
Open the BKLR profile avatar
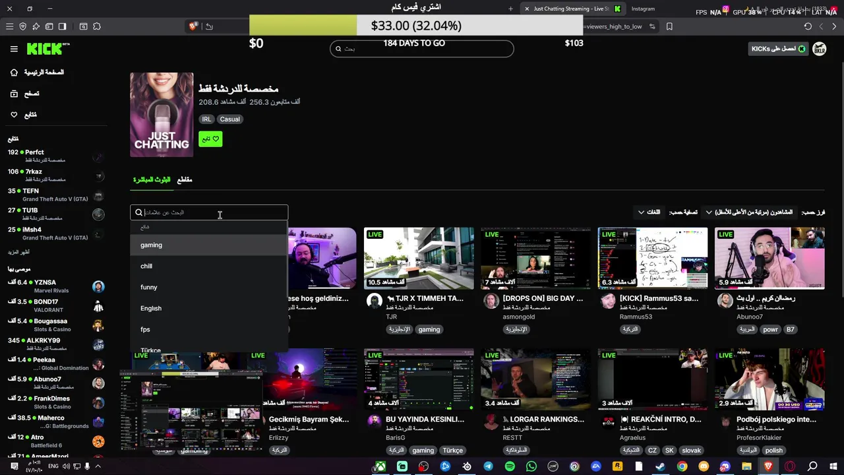click(x=820, y=49)
